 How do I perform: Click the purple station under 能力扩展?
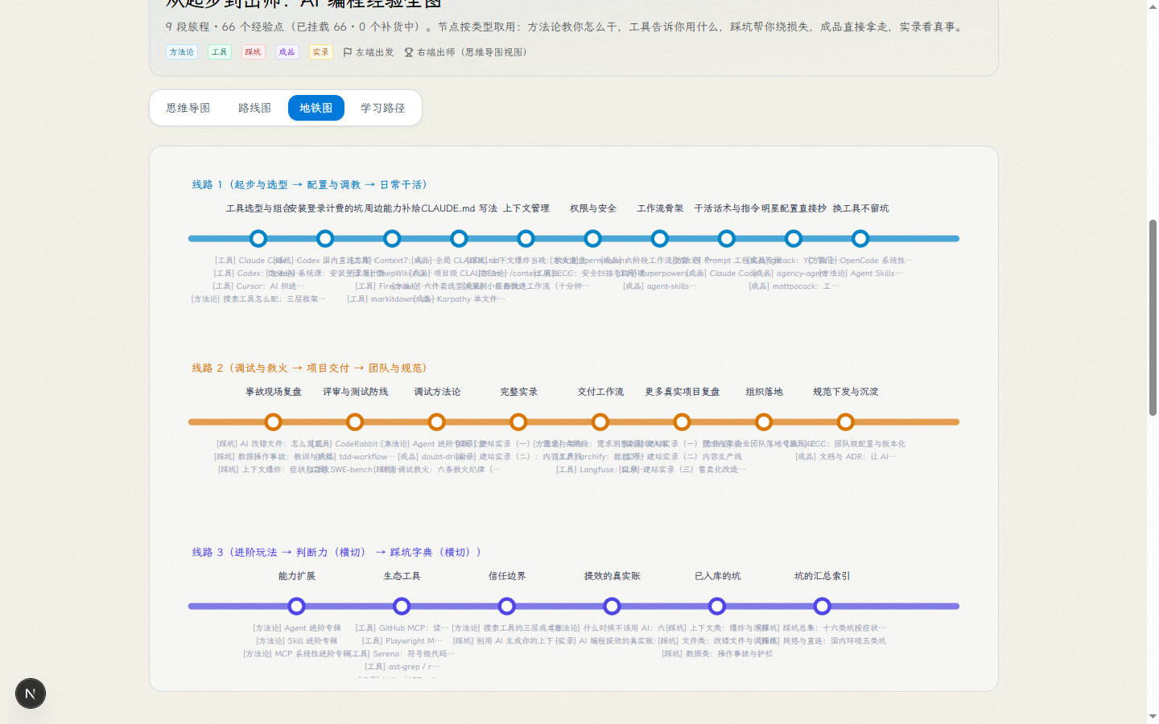pos(297,606)
